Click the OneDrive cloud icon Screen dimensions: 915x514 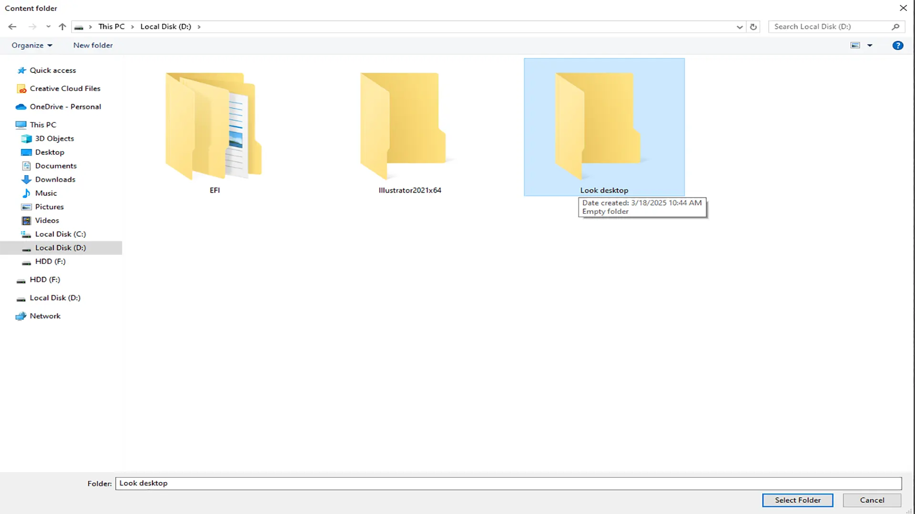pyautogui.click(x=21, y=107)
